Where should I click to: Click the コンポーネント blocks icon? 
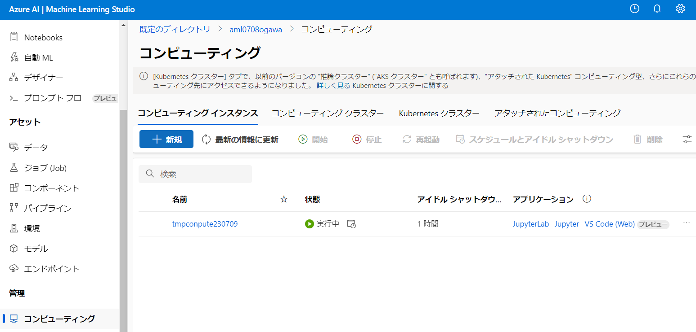[x=14, y=188]
